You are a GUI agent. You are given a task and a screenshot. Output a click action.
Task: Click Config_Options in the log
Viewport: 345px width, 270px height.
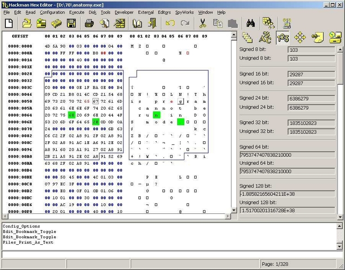pyautogui.click(x=21, y=226)
